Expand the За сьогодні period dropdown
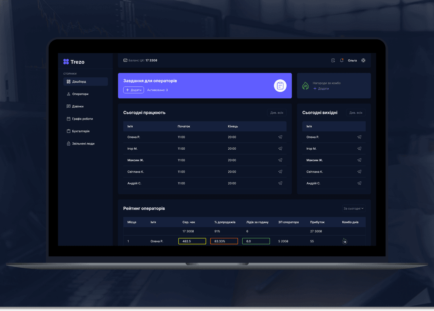Viewport: 434px width, 311px height. (x=353, y=209)
